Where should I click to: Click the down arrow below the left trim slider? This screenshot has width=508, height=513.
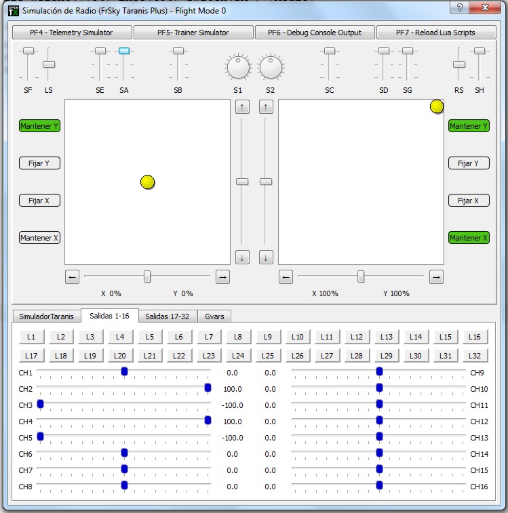pos(242,258)
